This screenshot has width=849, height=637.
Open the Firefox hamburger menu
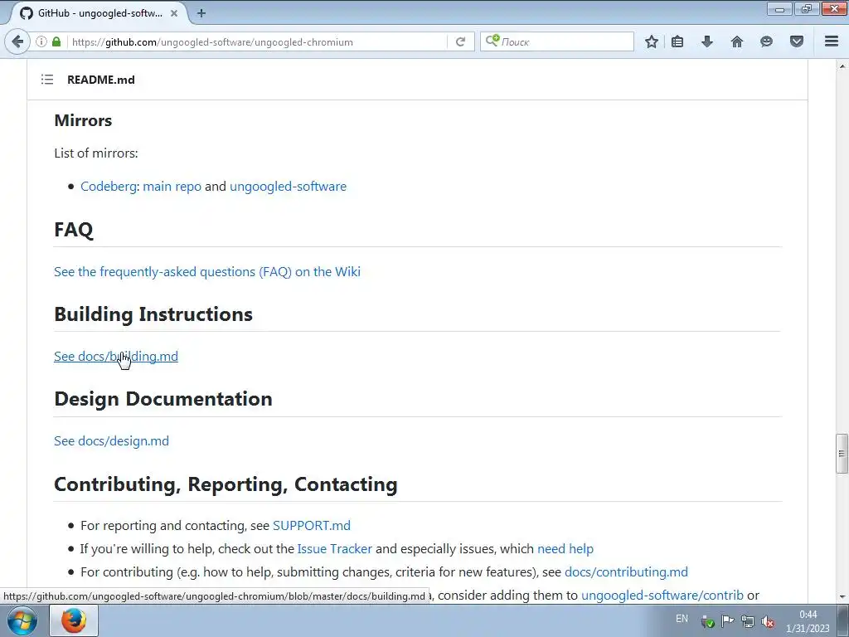pyautogui.click(x=831, y=41)
